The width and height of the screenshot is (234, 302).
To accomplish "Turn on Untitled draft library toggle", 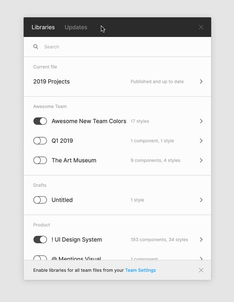I will (40, 200).
